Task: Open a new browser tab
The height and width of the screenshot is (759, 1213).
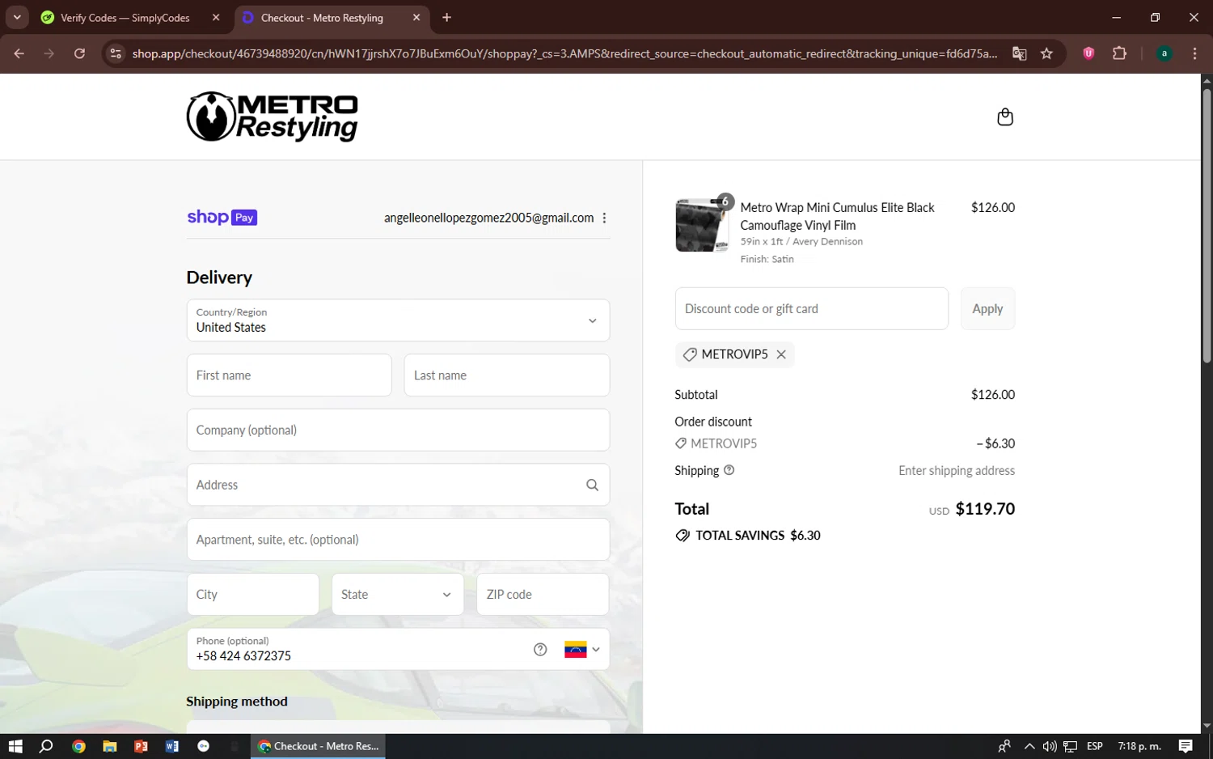Action: coord(446,17)
